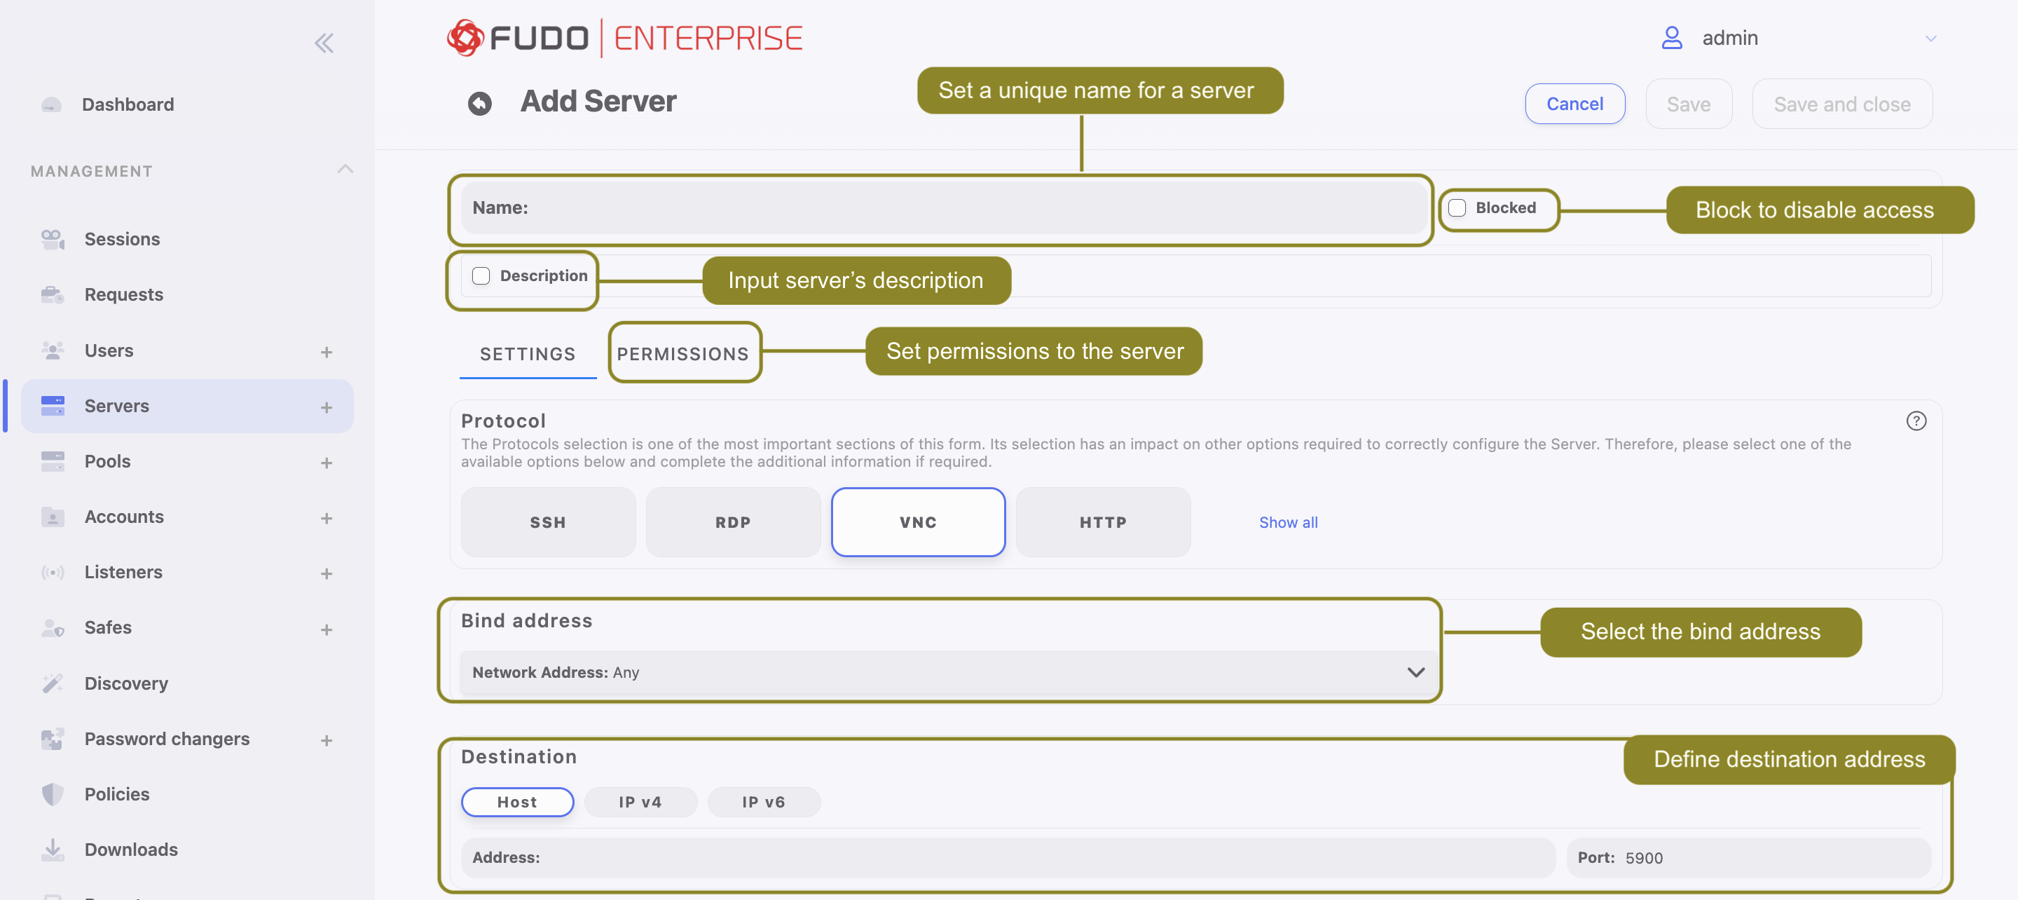Click the Discovery wand icon
2018x900 pixels.
(53, 683)
